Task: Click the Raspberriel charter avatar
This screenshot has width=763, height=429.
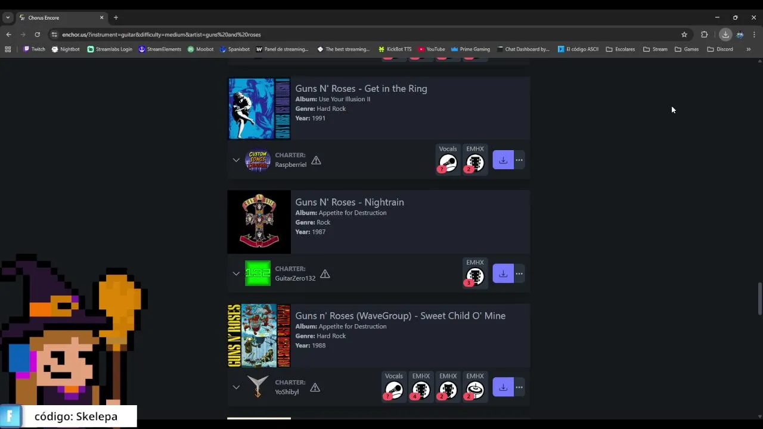Action: tap(258, 160)
